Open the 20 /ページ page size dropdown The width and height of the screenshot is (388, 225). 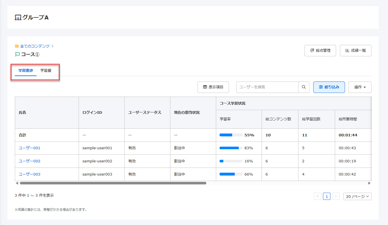pos(357,196)
